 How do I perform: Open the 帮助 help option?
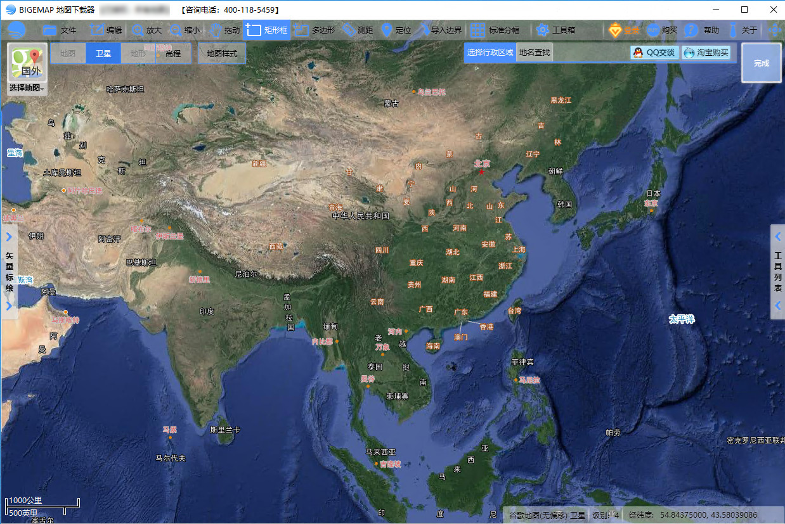click(703, 30)
